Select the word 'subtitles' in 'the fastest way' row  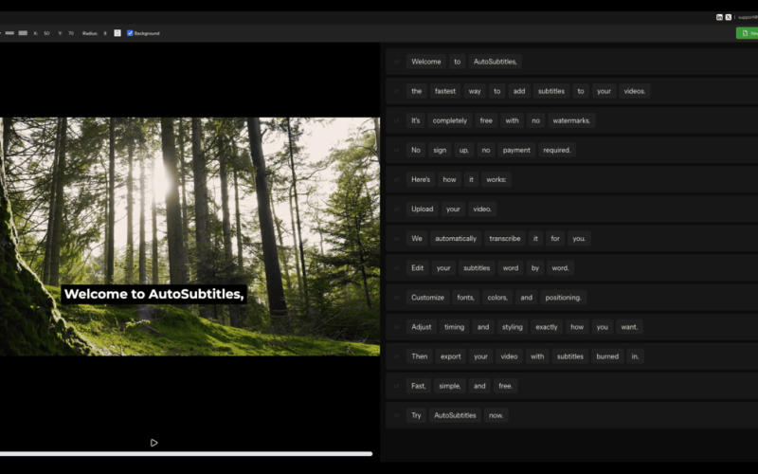(x=551, y=91)
